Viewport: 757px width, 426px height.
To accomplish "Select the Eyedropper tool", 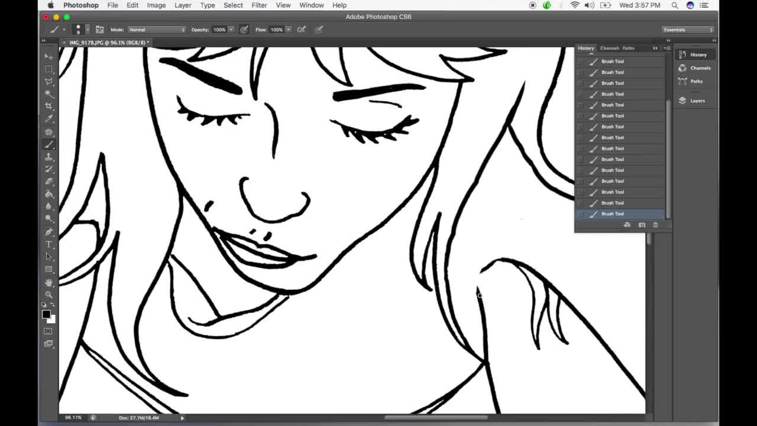I will (49, 119).
